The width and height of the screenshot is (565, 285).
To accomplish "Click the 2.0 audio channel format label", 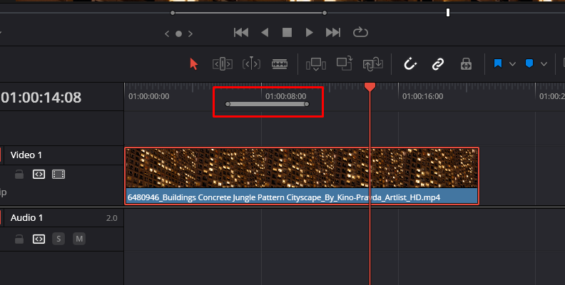I will (112, 218).
